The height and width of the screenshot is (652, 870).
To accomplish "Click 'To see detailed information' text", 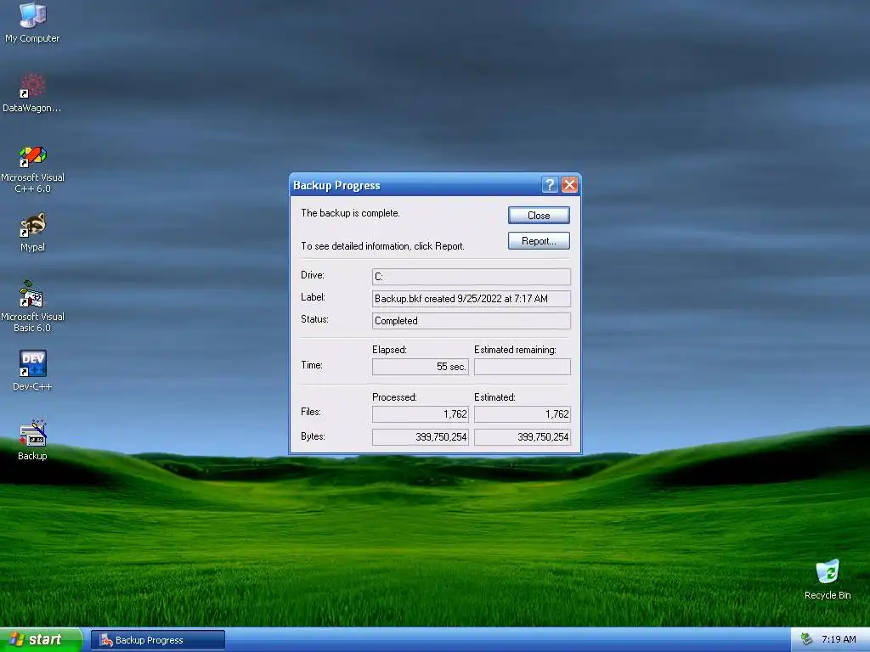I will click(x=383, y=246).
